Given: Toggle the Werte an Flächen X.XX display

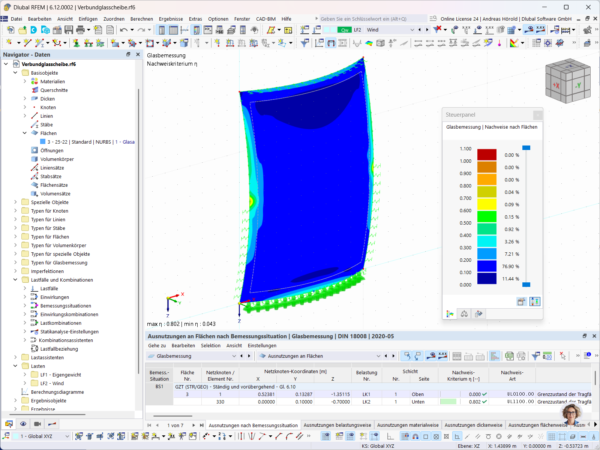Looking at the screenshot, I should pyautogui.click(x=540, y=30).
